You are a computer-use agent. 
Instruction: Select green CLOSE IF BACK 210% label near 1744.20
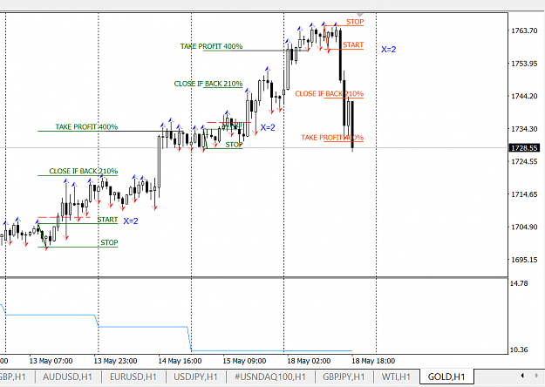[x=208, y=84]
